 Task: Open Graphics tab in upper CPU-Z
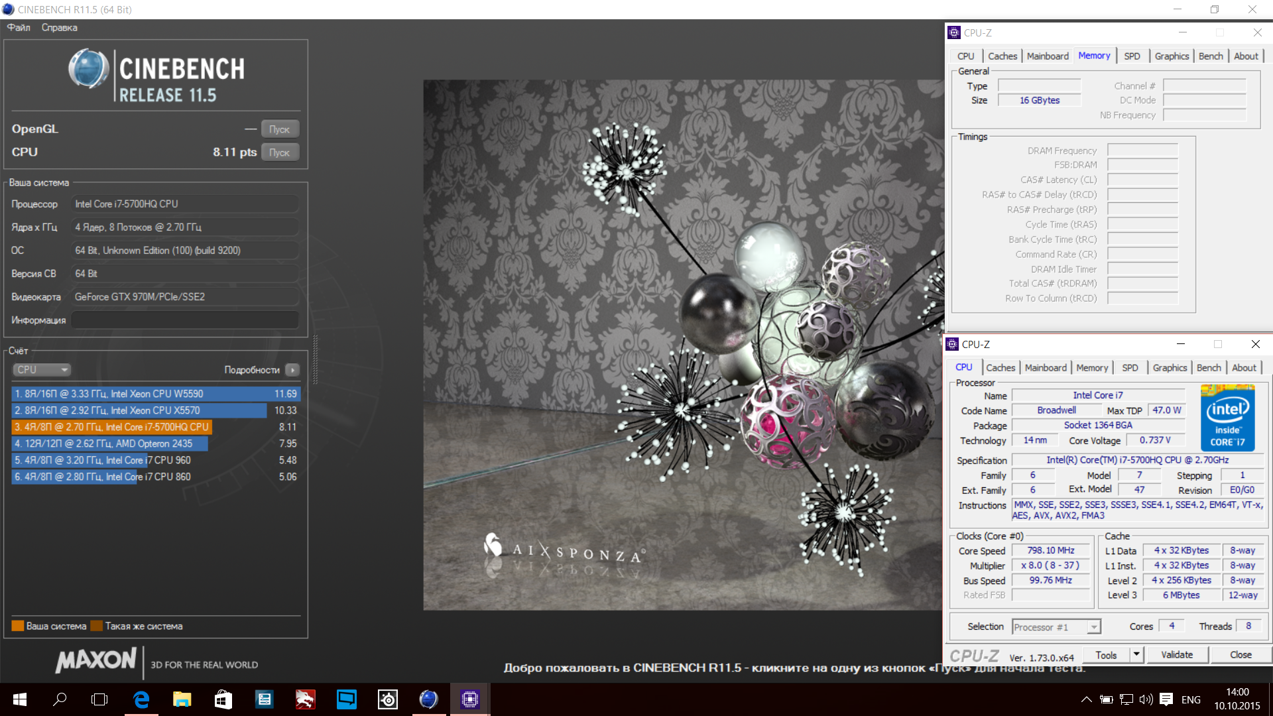1172,56
